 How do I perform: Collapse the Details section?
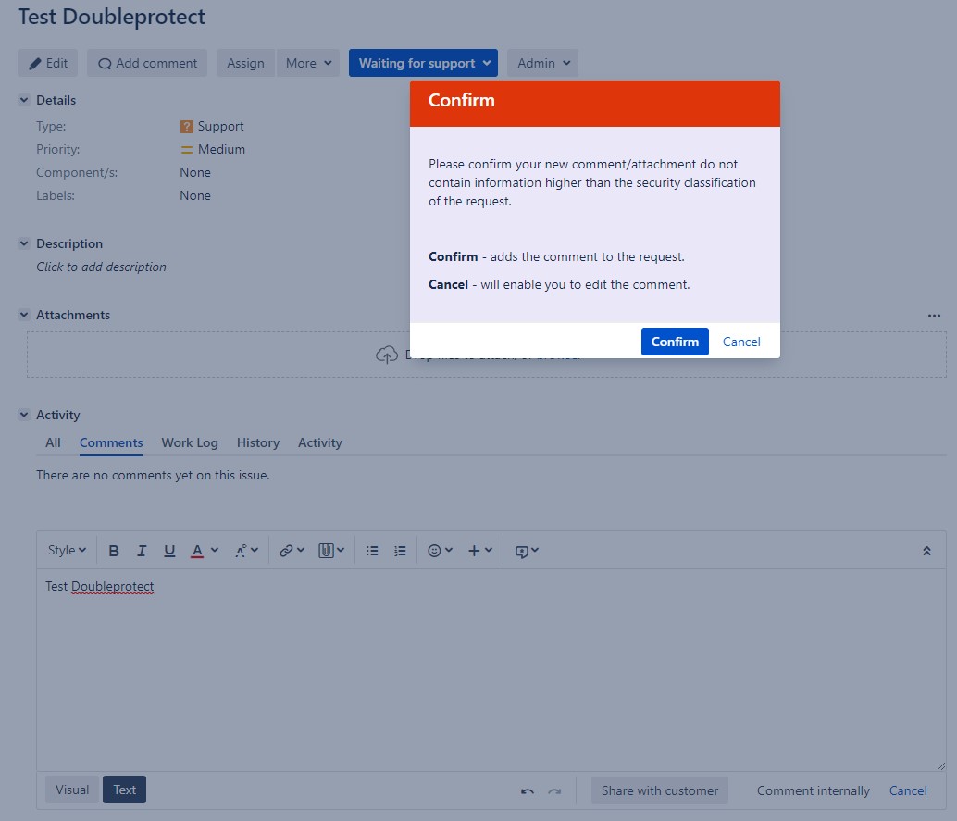(x=24, y=100)
